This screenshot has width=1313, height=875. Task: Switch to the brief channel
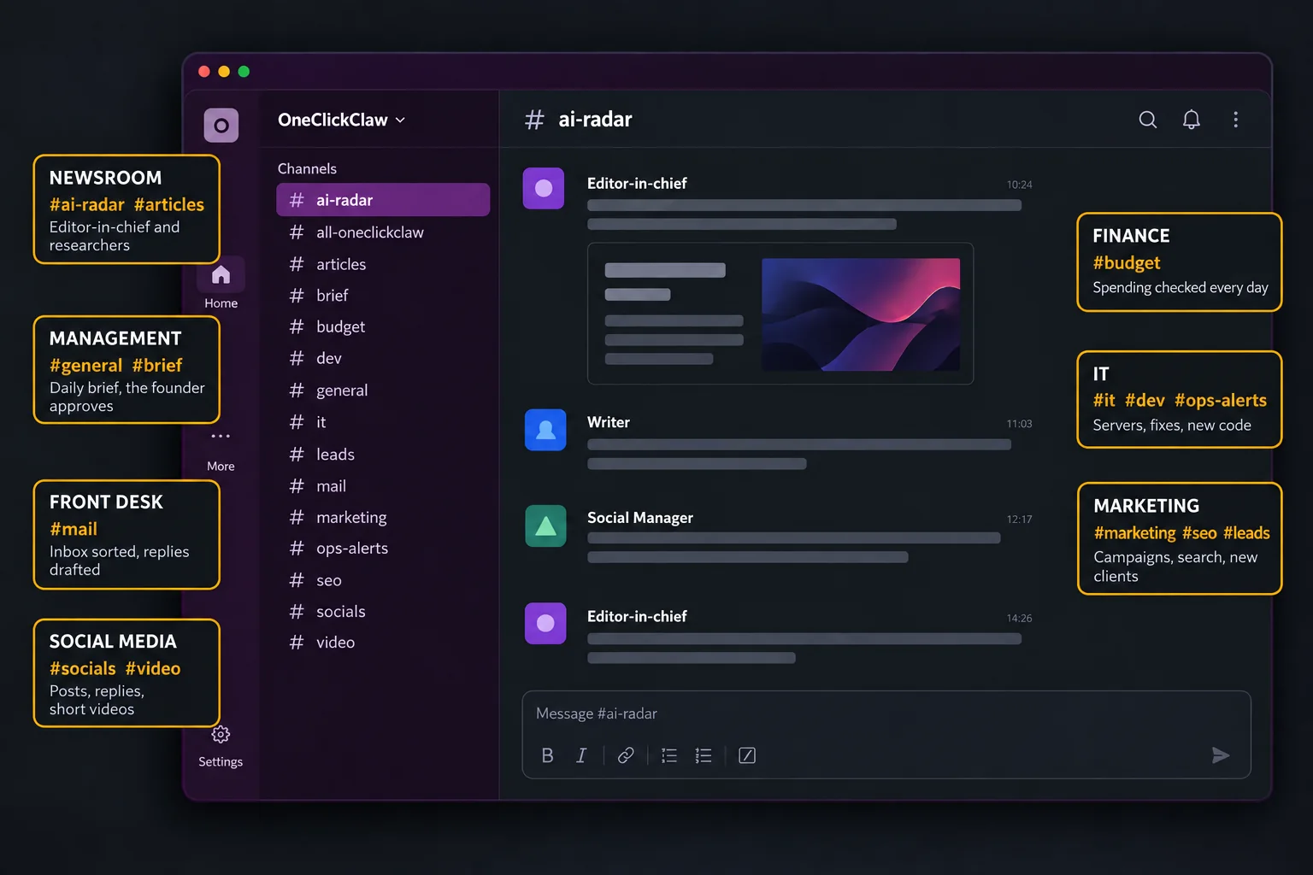point(383,296)
